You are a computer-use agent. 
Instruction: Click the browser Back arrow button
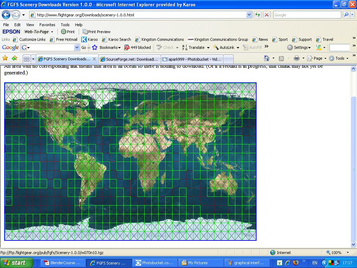pos(6,15)
